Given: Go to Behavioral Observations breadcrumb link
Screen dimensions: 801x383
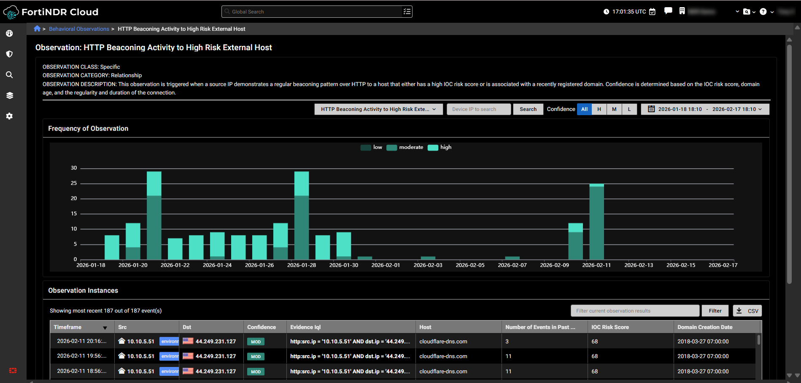Looking at the screenshot, I should tap(79, 29).
